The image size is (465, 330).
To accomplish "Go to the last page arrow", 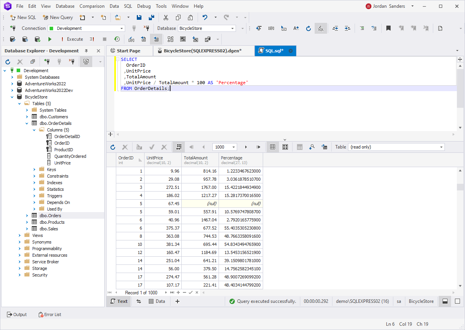I will click(258, 147).
